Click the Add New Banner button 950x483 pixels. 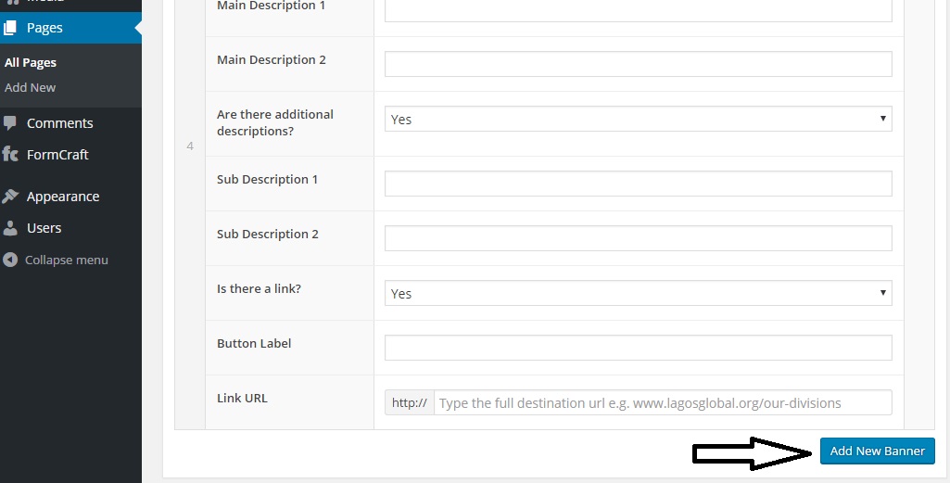click(877, 451)
